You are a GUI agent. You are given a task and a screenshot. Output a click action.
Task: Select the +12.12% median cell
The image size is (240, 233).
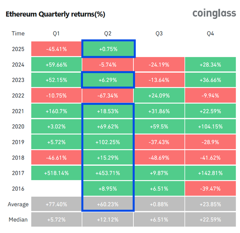click(x=108, y=220)
